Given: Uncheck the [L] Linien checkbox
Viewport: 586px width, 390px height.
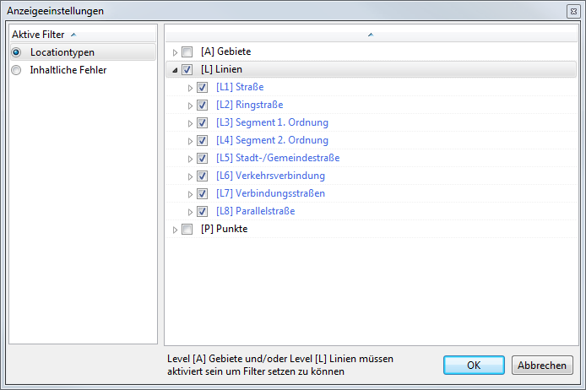Looking at the screenshot, I should pos(187,70).
